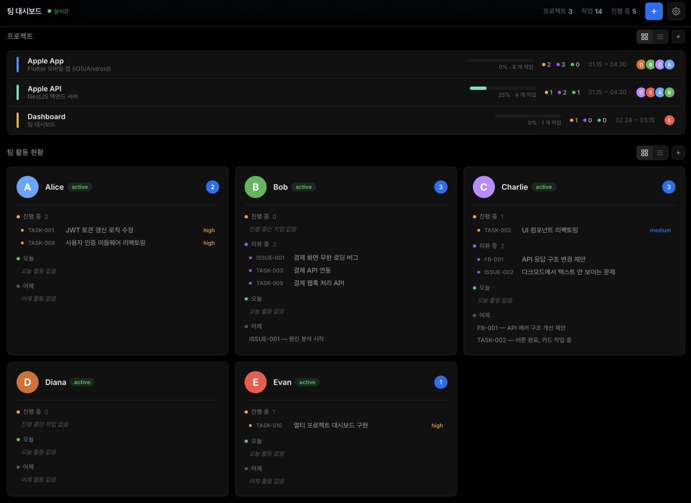Click avatar C in Apple API row
The height and width of the screenshot is (503, 691).
coord(641,92)
